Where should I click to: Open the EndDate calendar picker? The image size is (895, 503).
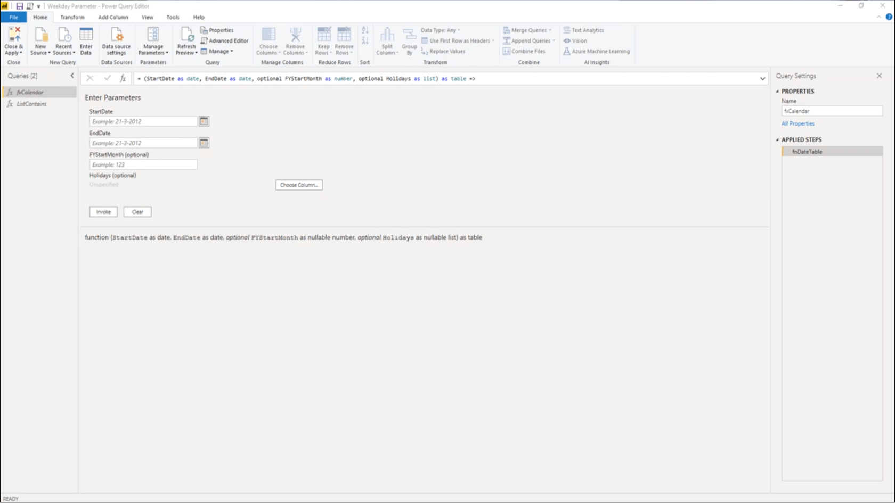(204, 143)
